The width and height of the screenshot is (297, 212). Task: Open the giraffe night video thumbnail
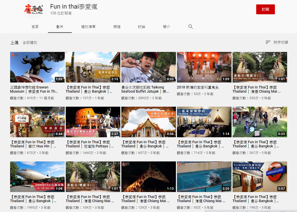click(149, 177)
